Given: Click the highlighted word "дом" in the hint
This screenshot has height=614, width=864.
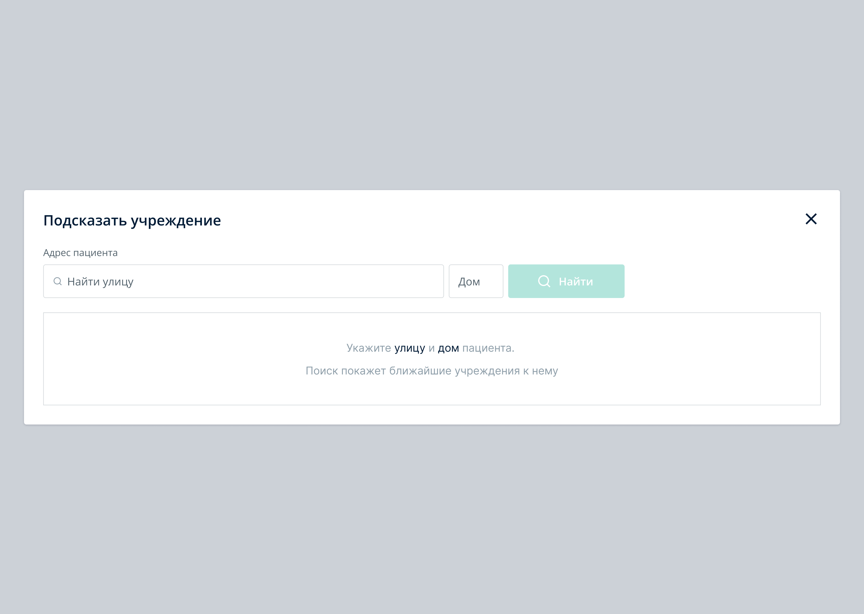Looking at the screenshot, I should pyautogui.click(x=448, y=348).
